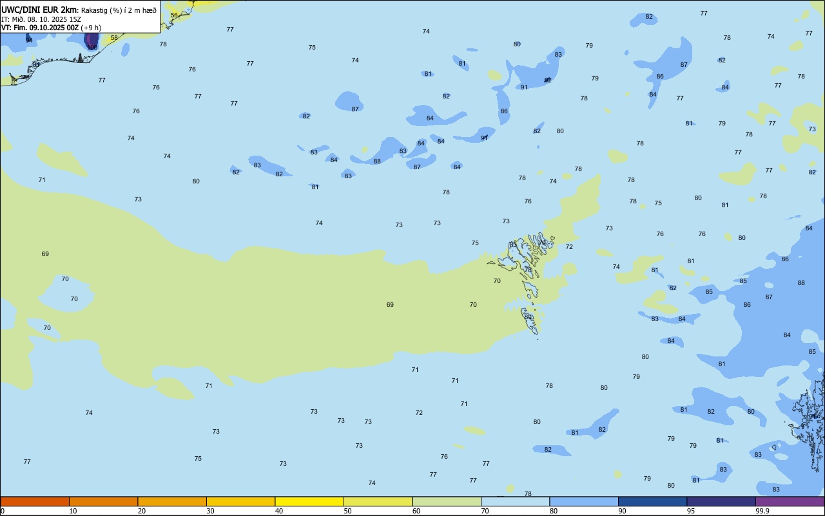Click the color scale tick label "10"
Screen dimensions: 825x516
tap(73, 511)
